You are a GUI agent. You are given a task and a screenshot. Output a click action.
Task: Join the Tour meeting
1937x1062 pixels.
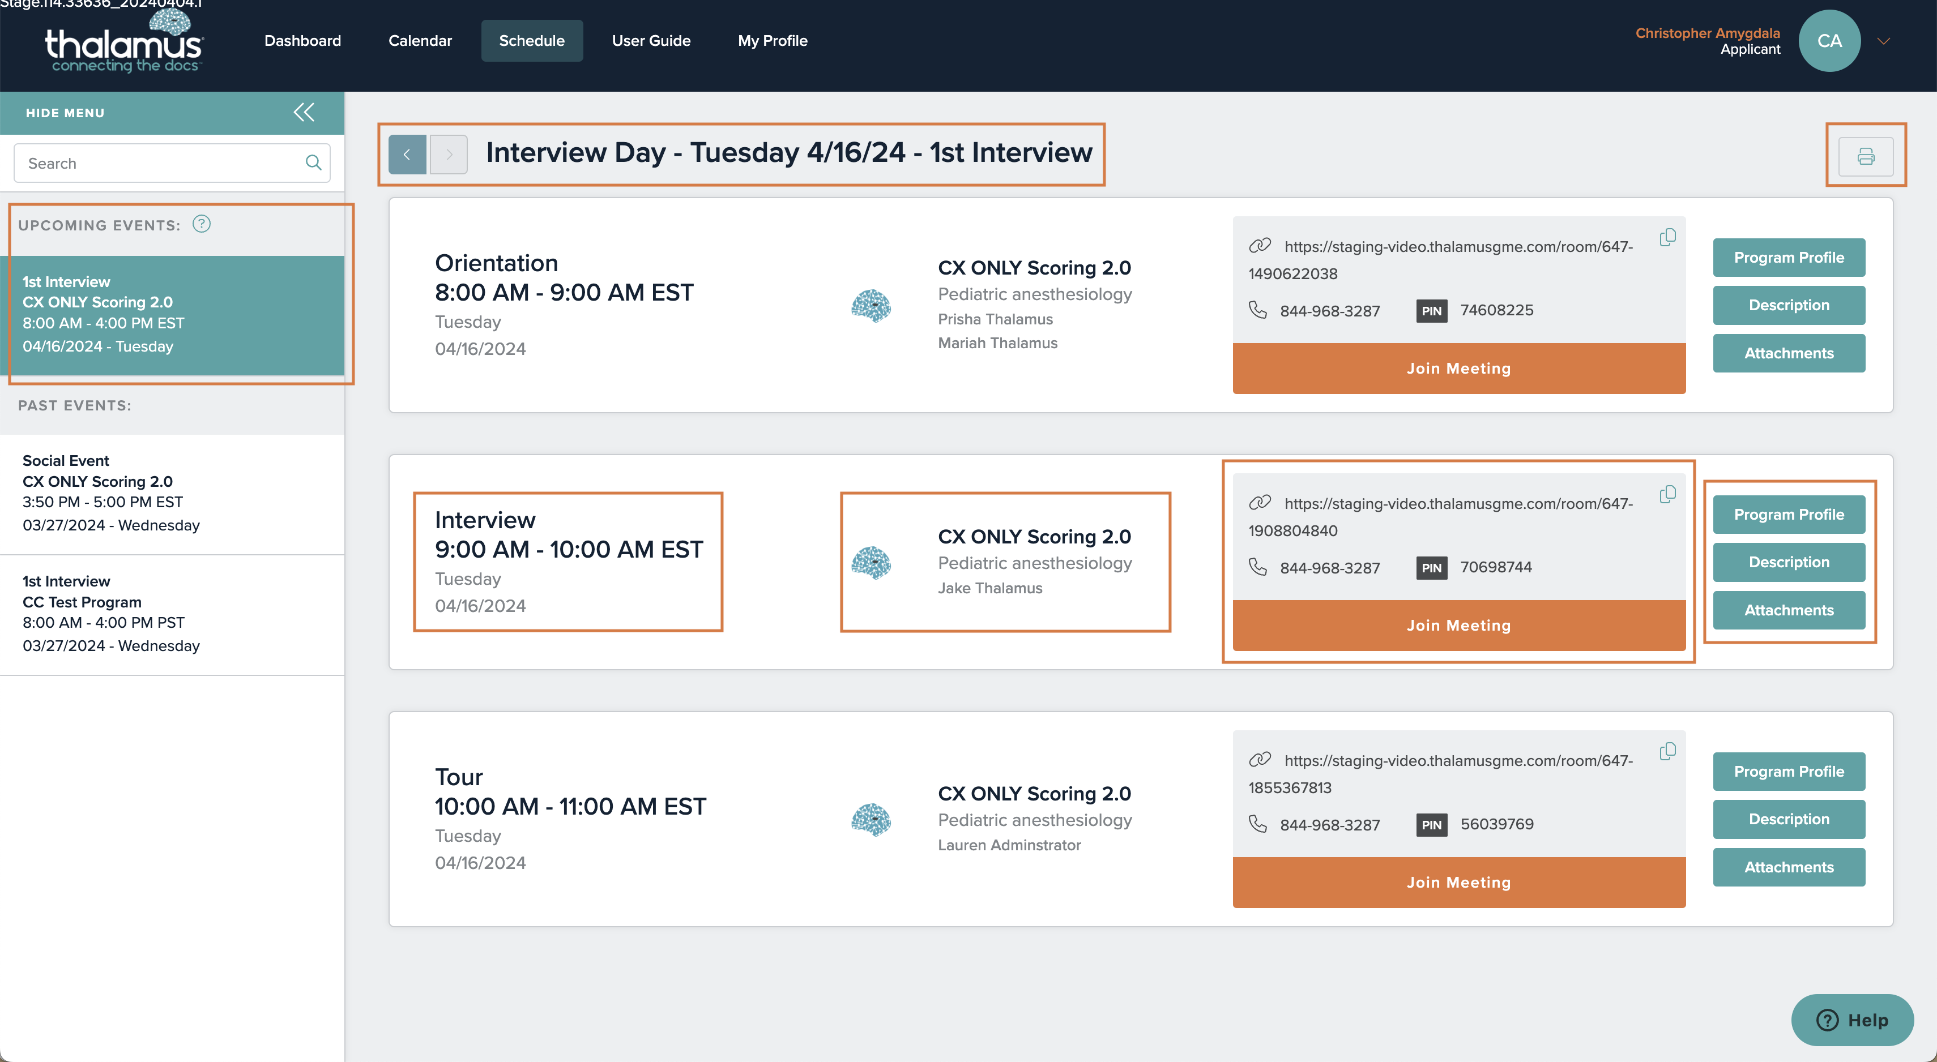coord(1458,883)
